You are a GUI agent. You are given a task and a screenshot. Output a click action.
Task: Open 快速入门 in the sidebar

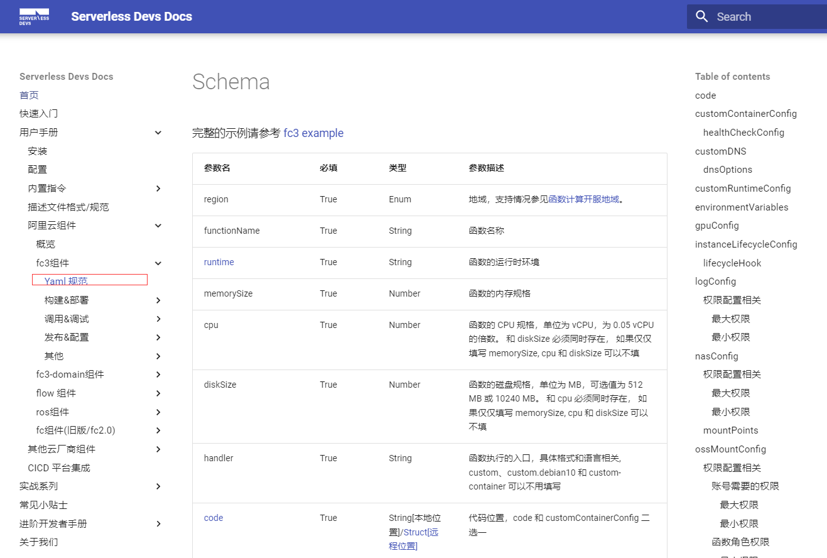(x=39, y=114)
